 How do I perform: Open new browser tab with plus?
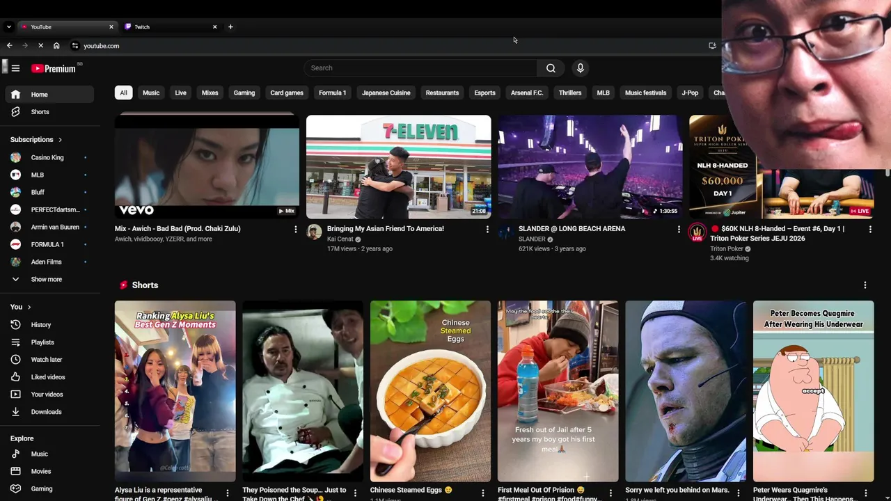tap(230, 27)
